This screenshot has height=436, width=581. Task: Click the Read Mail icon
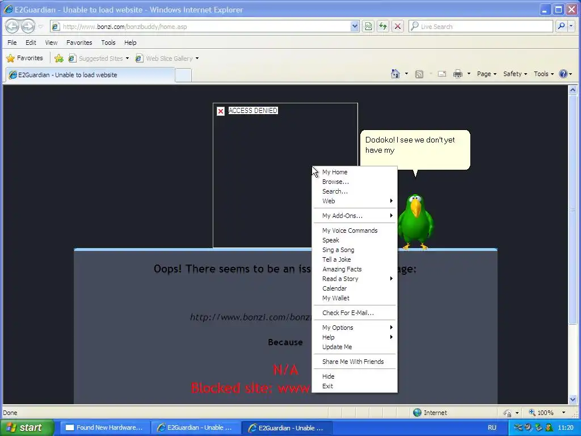441,74
